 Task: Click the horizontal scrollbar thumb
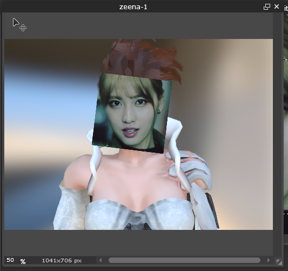184,260
